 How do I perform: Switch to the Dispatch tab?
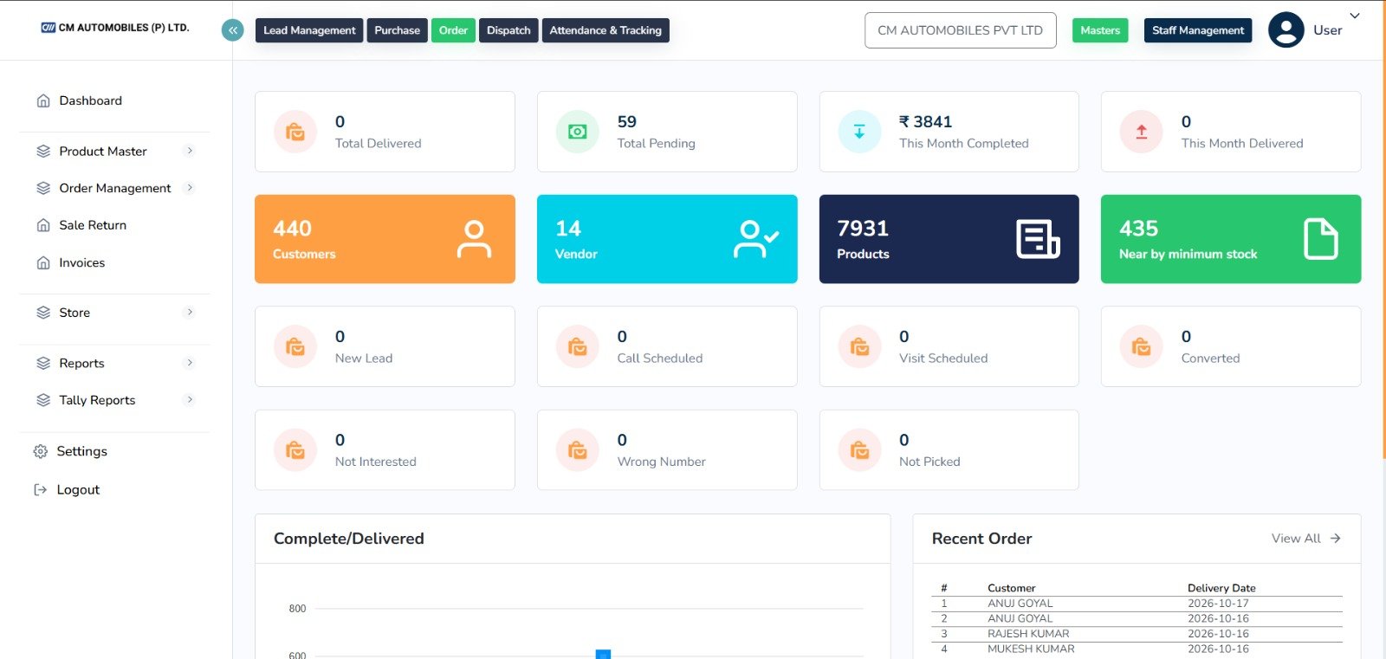(508, 30)
